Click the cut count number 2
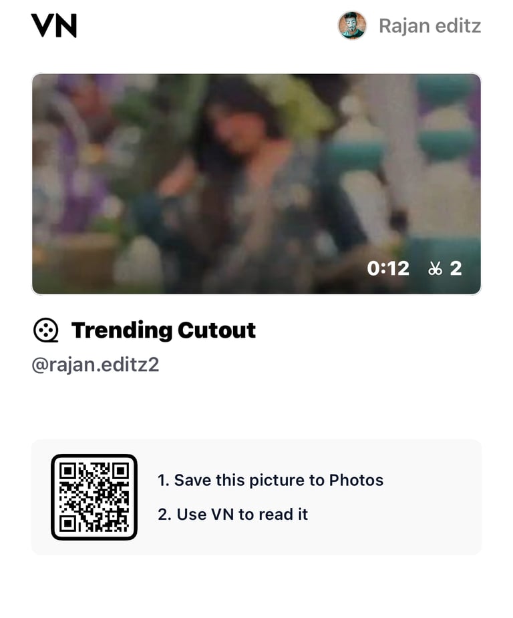The width and height of the screenshot is (513, 618). pos(456,269)
